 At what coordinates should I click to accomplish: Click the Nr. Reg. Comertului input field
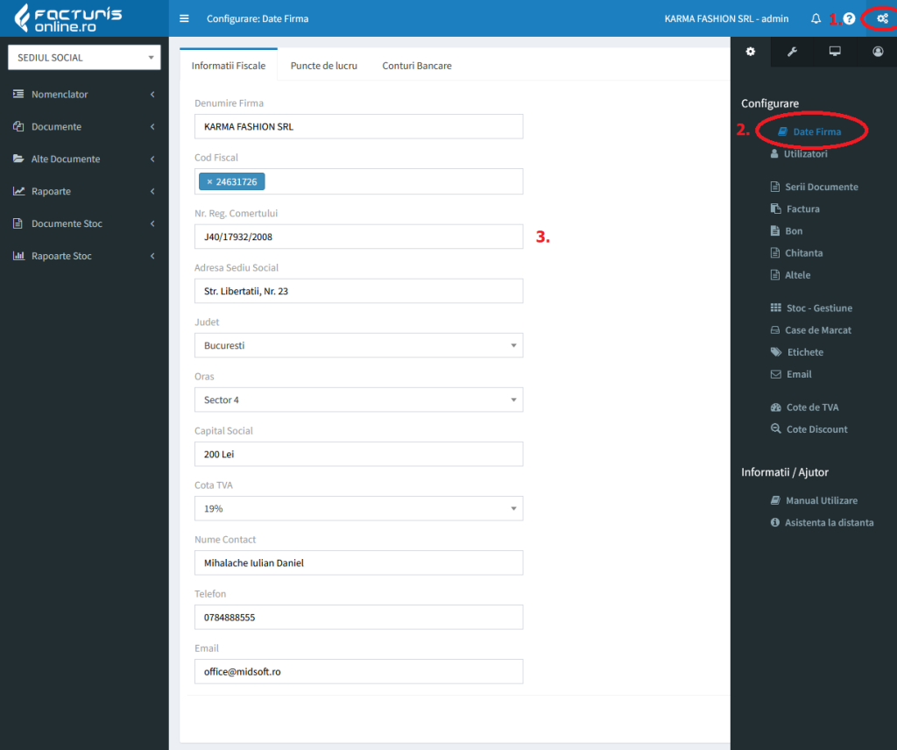coord(358,237)
